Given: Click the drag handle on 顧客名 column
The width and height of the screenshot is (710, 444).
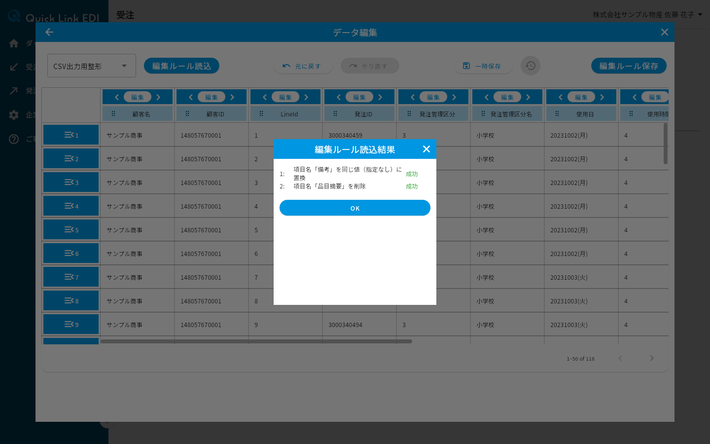Looking at the screenshot, I should (113, 113).
